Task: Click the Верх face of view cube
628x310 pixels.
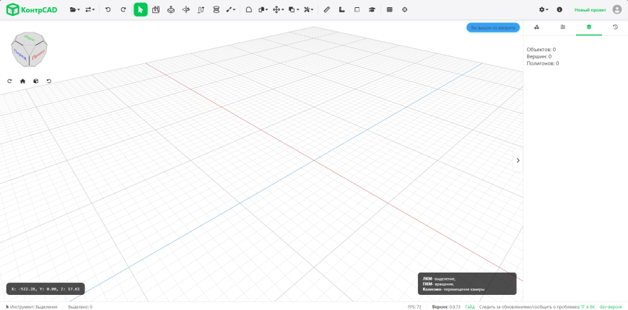Action: [x=29, y=38]
